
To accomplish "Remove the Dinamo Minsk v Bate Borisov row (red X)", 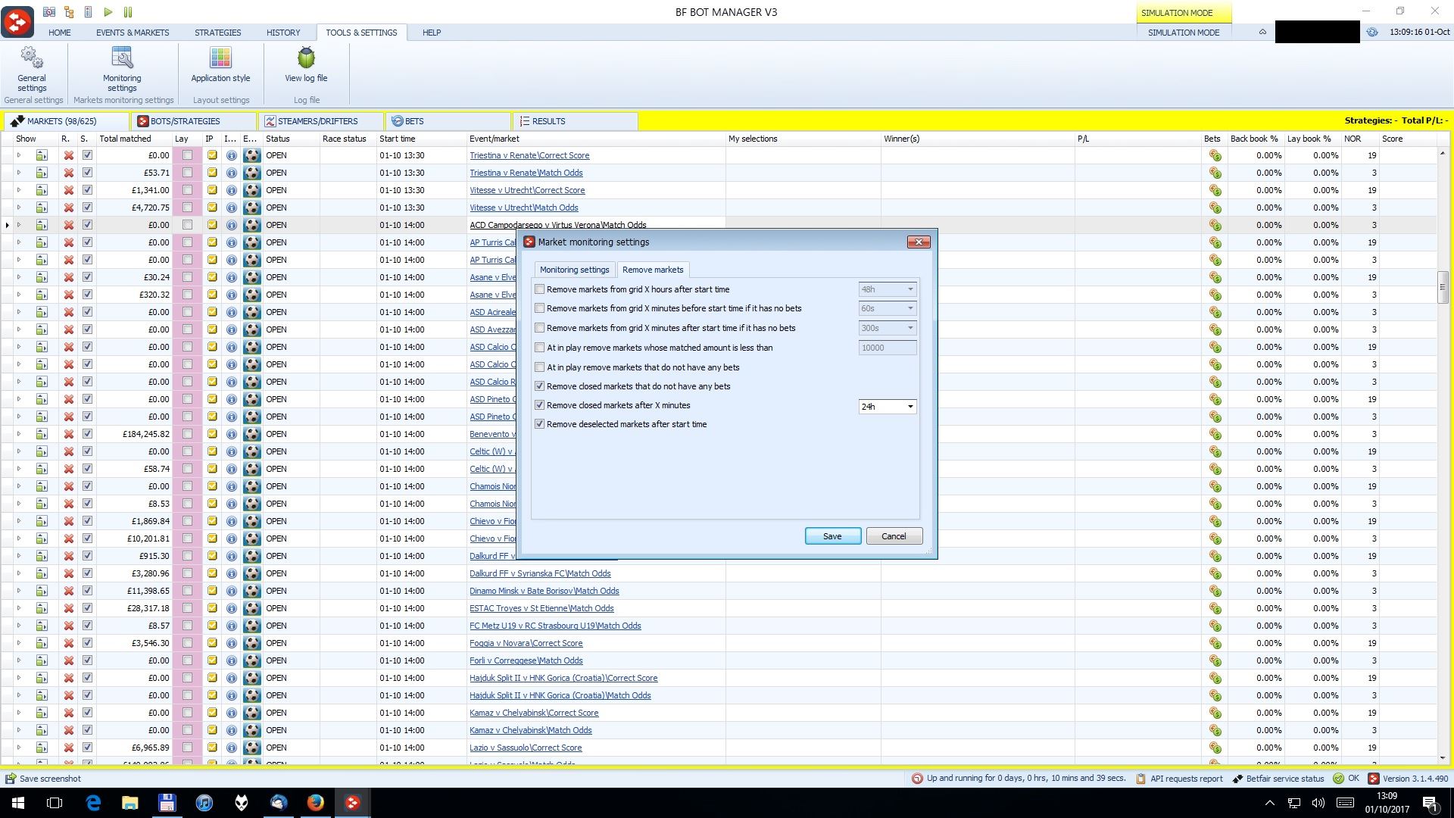I will (69, 591).
